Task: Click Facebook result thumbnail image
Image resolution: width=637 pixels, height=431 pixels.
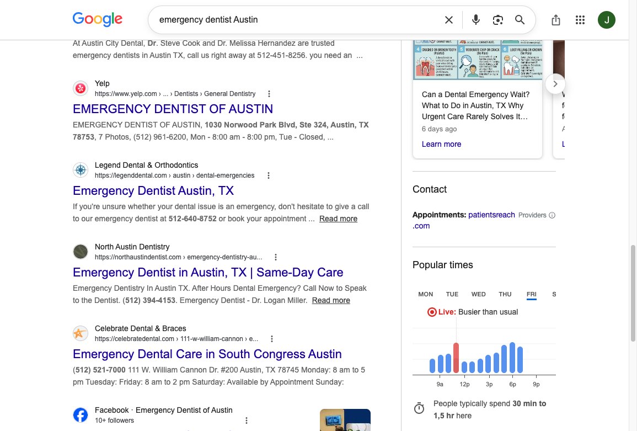Action: [345, 420]
